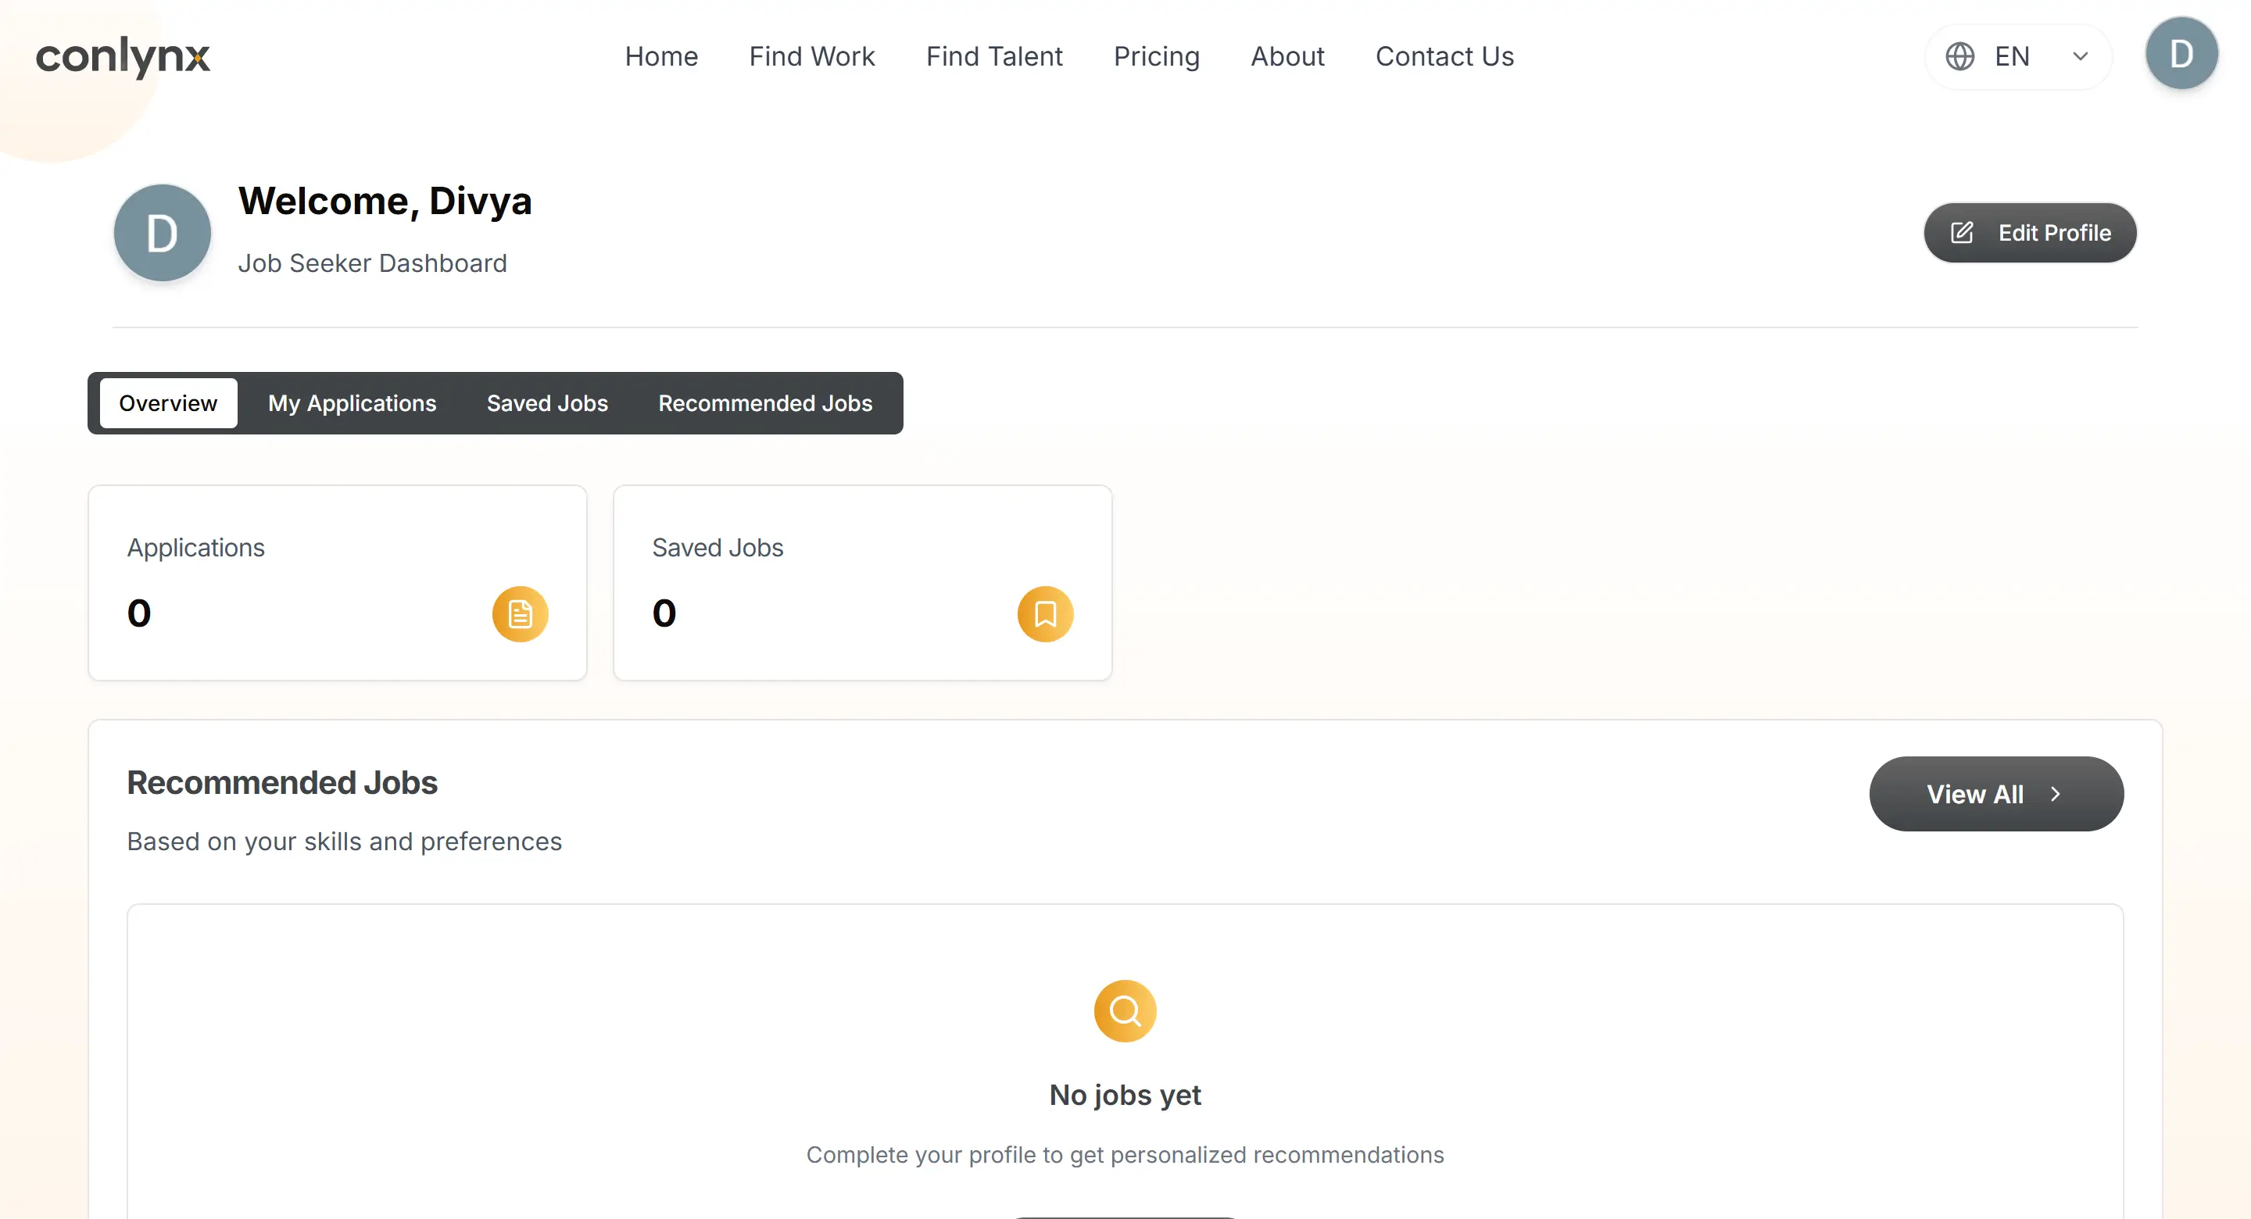Switch to Saved Jobs tab
2251x1219 pixels.
[547, 403]
